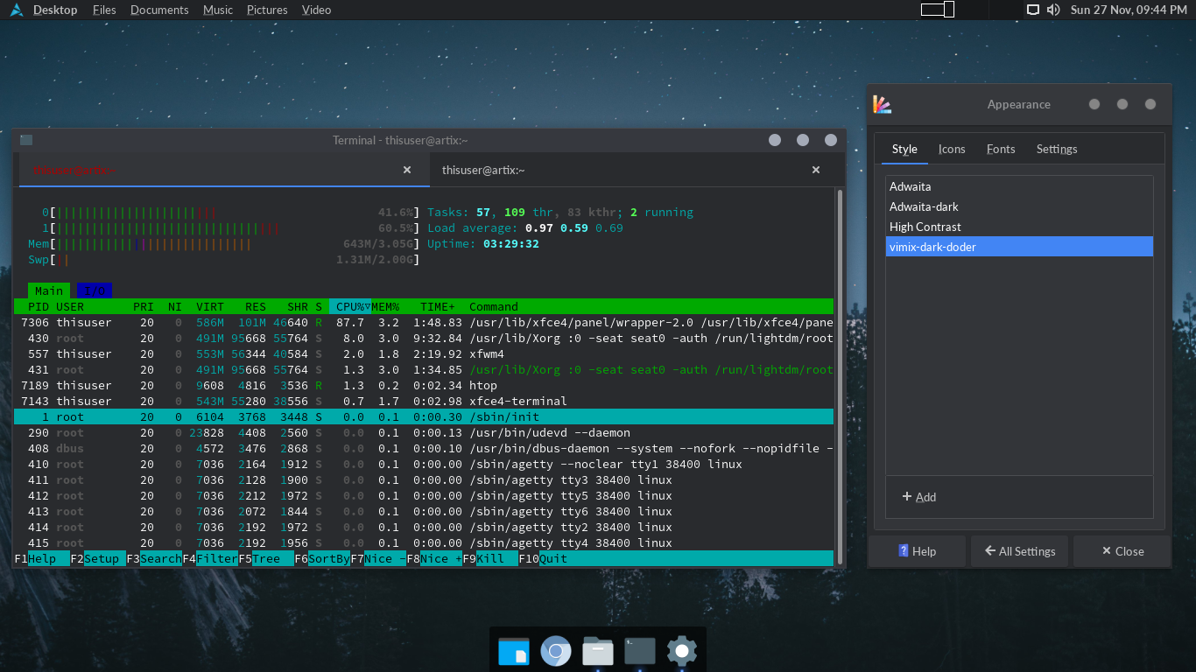Click the Close button in Appearance dialog

1122,551
